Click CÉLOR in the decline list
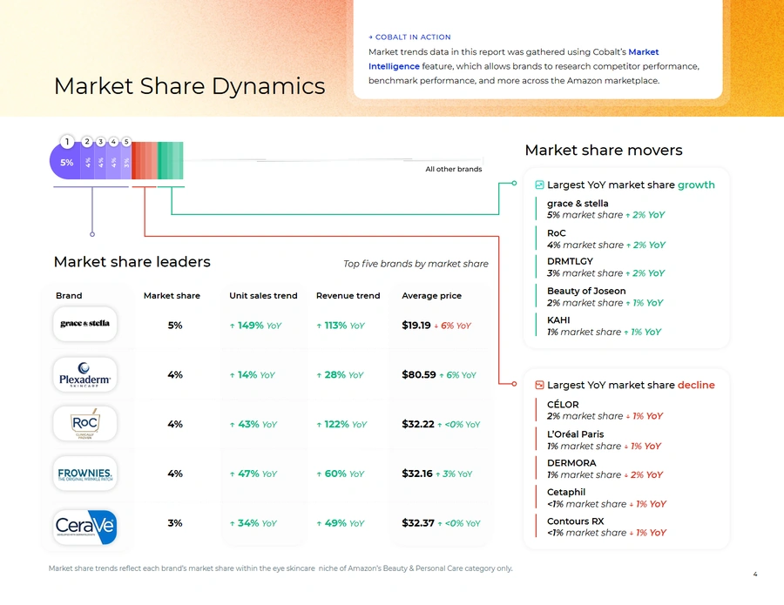 [563, 405]
